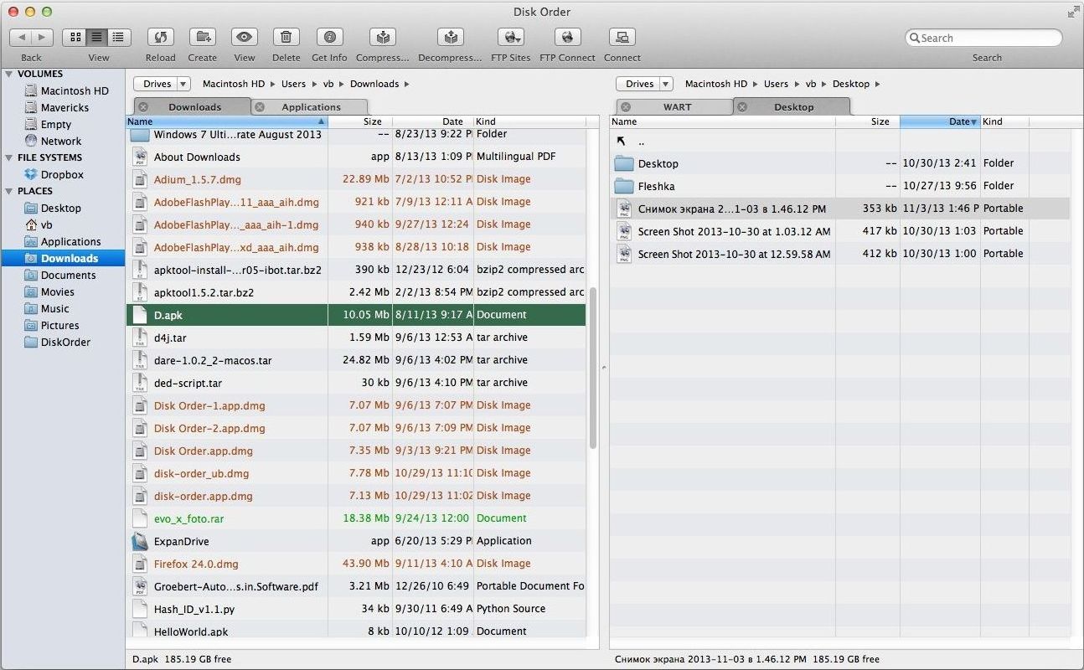Image resolution: width=1084 pixels, height=670 pixels.
Task: Click the Delete trash toolbar icon
Action: (286, 37)
